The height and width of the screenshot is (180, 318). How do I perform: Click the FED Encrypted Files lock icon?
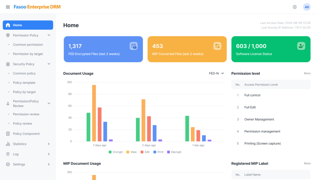click(x=134, y=46)
